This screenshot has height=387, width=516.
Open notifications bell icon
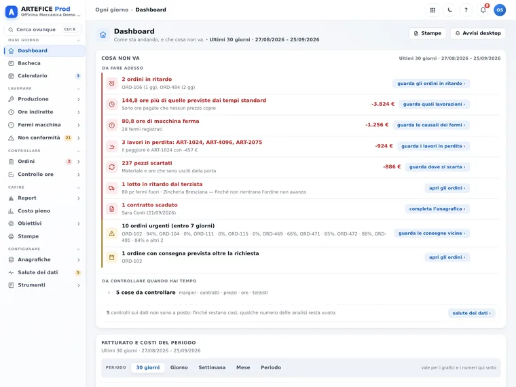(x=483, y=10)
